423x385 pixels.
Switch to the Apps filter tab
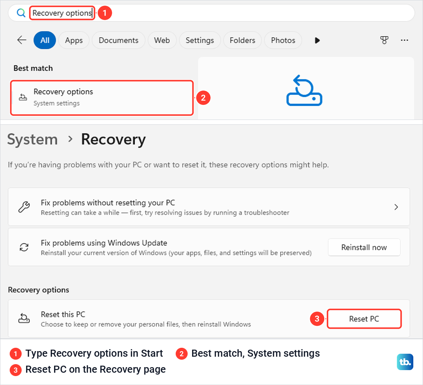[73, 40]
